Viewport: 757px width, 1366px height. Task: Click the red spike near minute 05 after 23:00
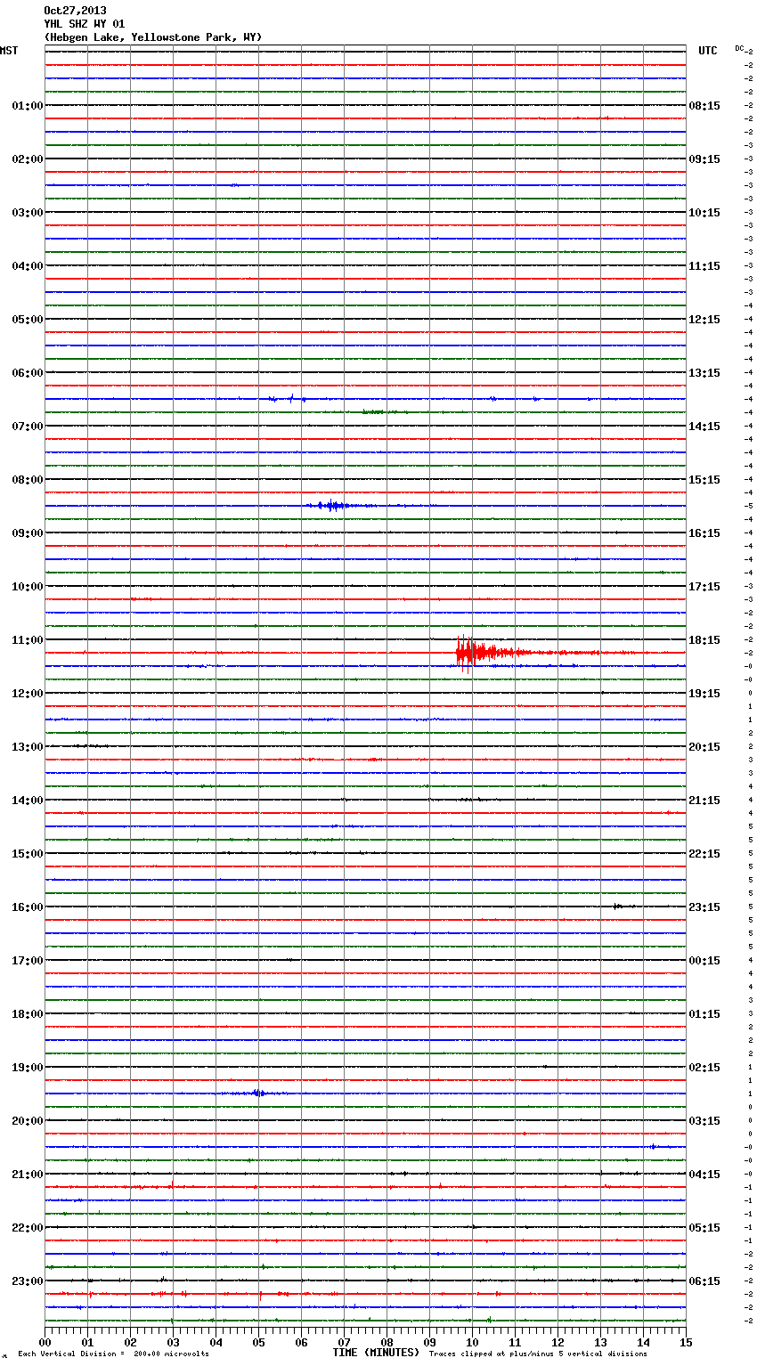[260, 1295]
